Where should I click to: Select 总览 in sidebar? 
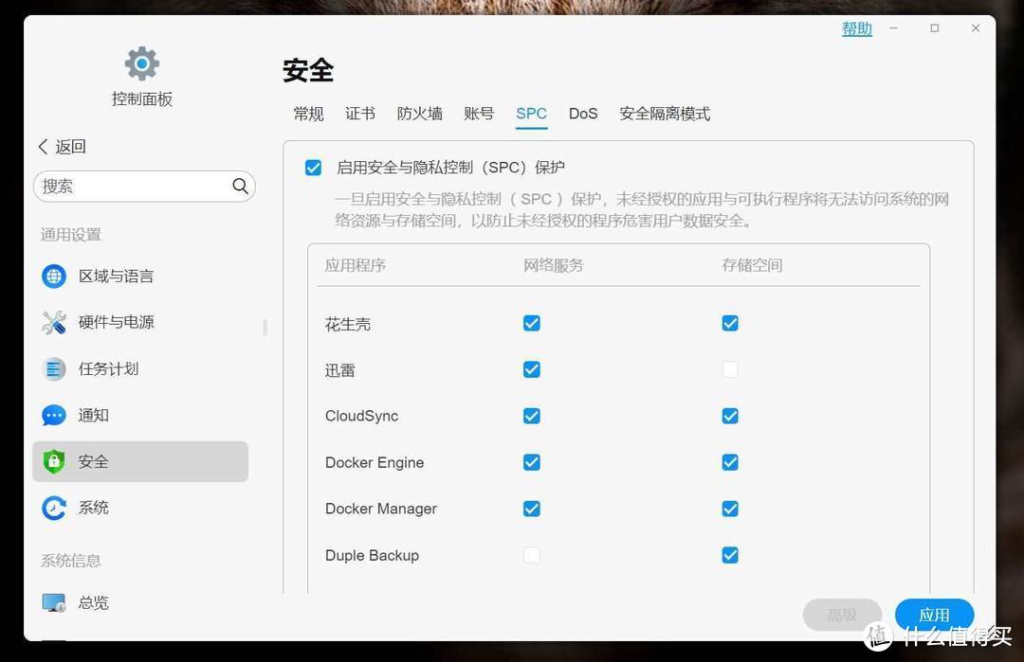tap(140, 602)
